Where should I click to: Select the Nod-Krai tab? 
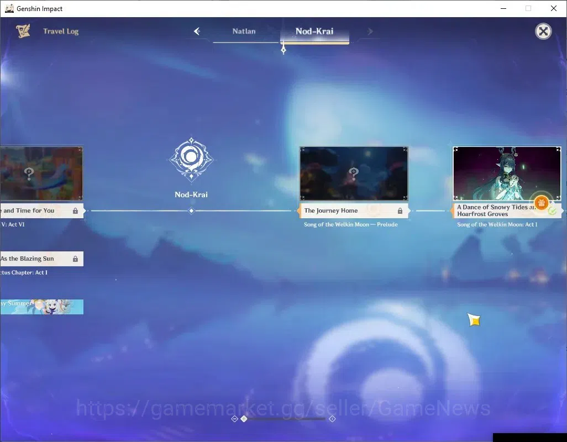coord(314,31)
